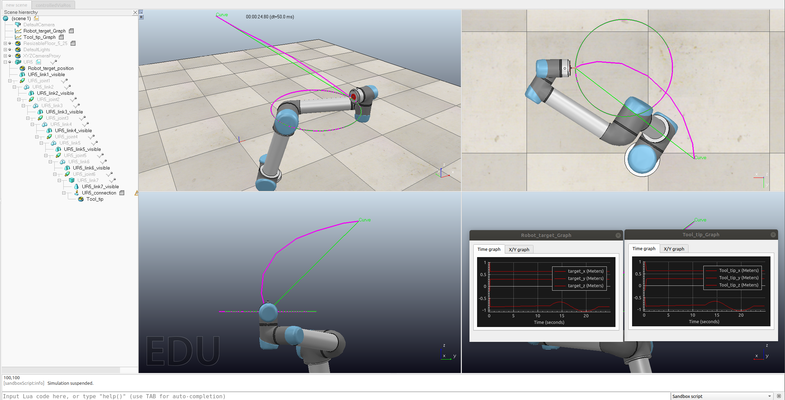Open the Robot_target_Graph script icon
785x400 pixels.
click(x=71, y=31)
